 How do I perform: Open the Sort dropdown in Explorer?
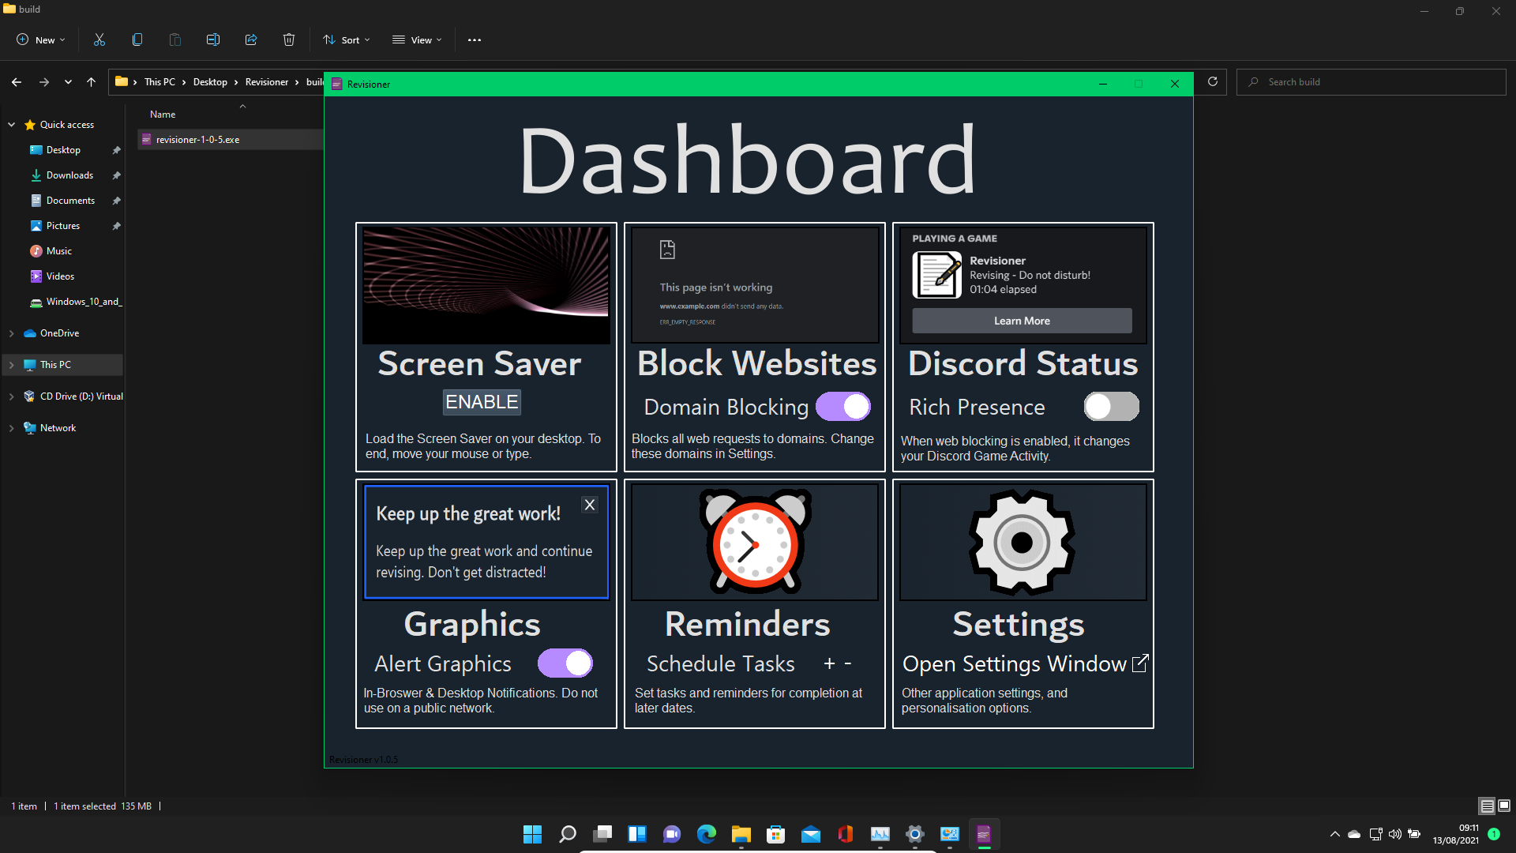pos(347,39)
